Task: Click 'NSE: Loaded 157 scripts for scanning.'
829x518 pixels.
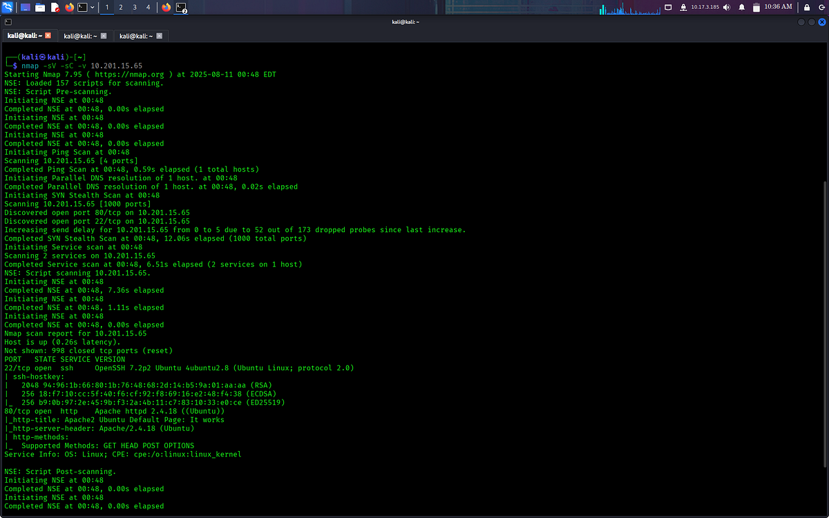Action: click(84, 83)
